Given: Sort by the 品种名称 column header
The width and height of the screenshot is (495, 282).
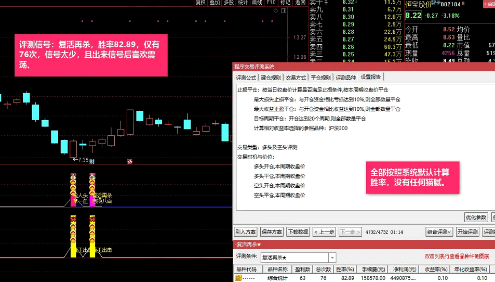Looking at the screenshot, I should coord(277,270).
